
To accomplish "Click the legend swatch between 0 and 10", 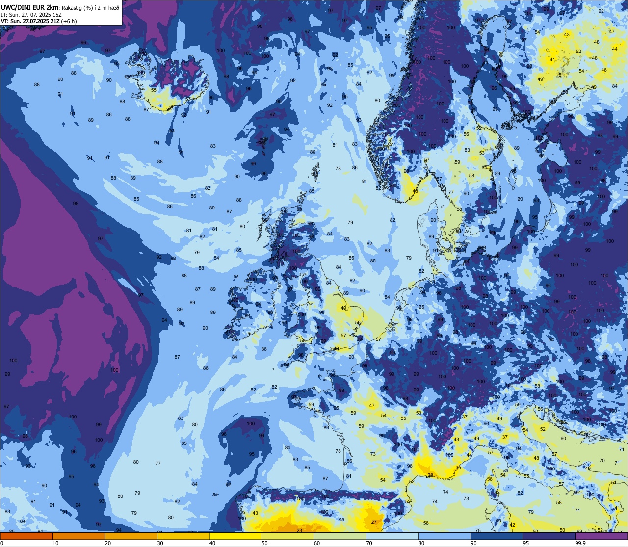I will (26, 536).
